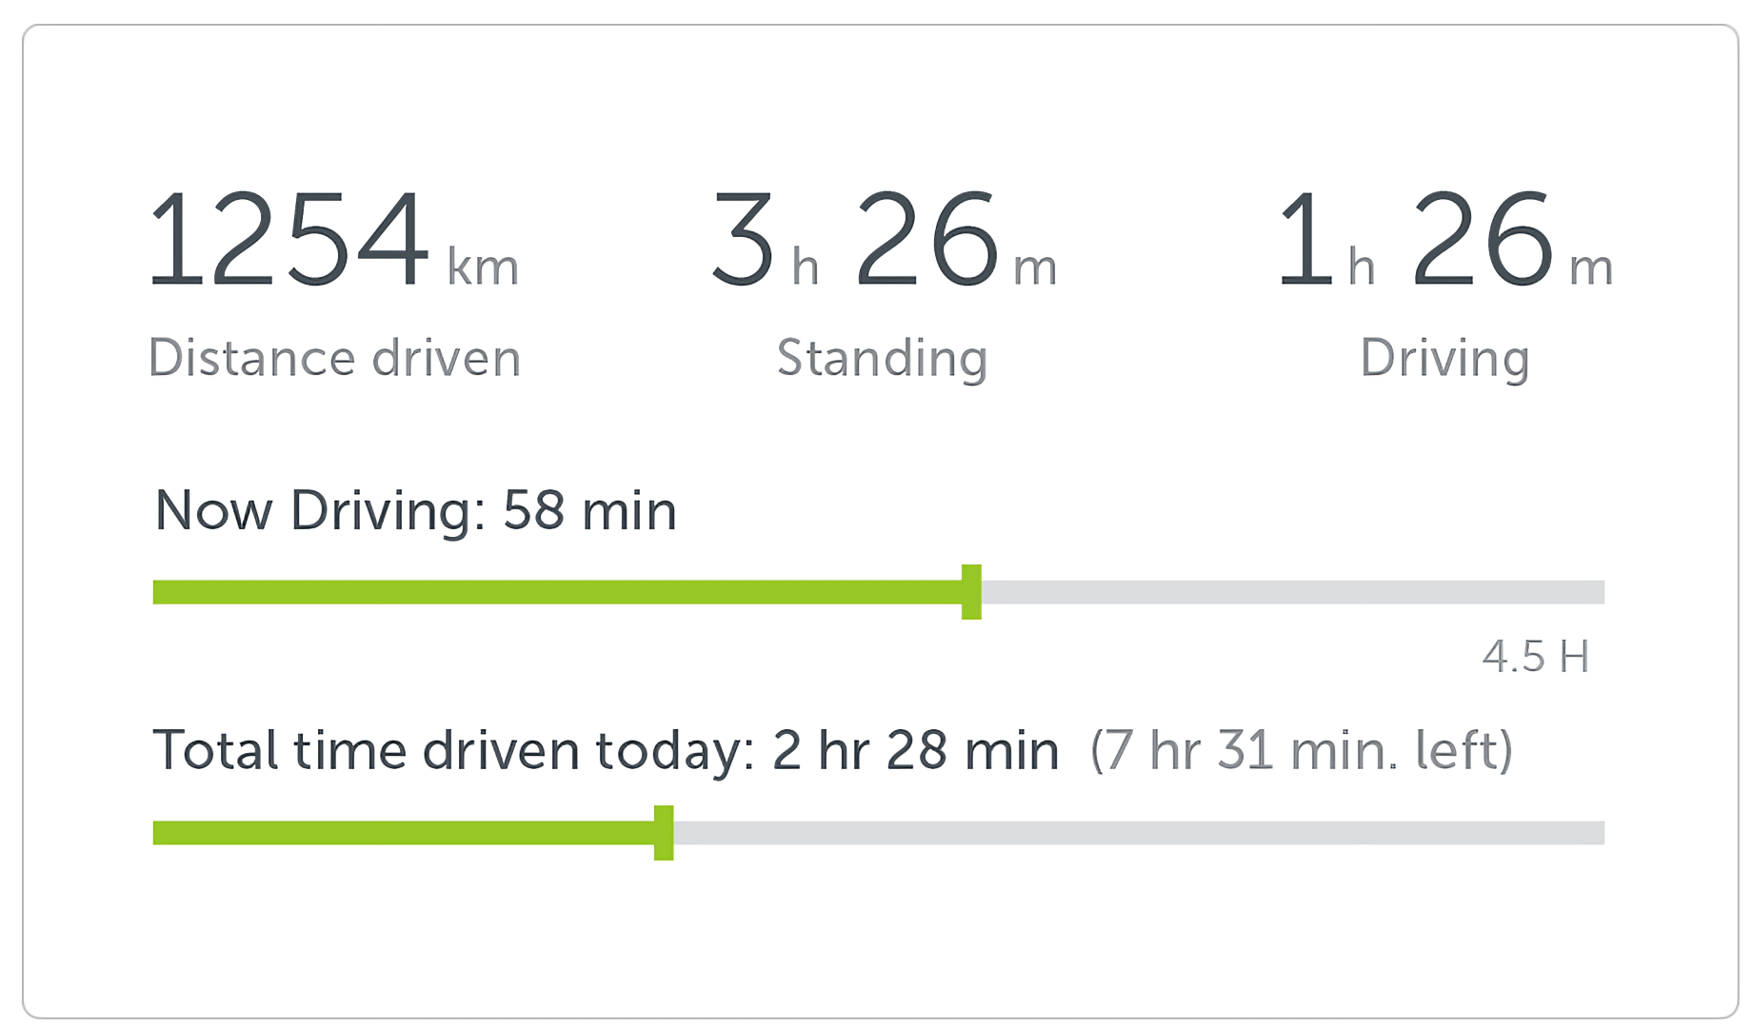Select the "Distance driven" label
Image resolution: width=1752 pixels, height=1028 pixels.
click(334, 359)
